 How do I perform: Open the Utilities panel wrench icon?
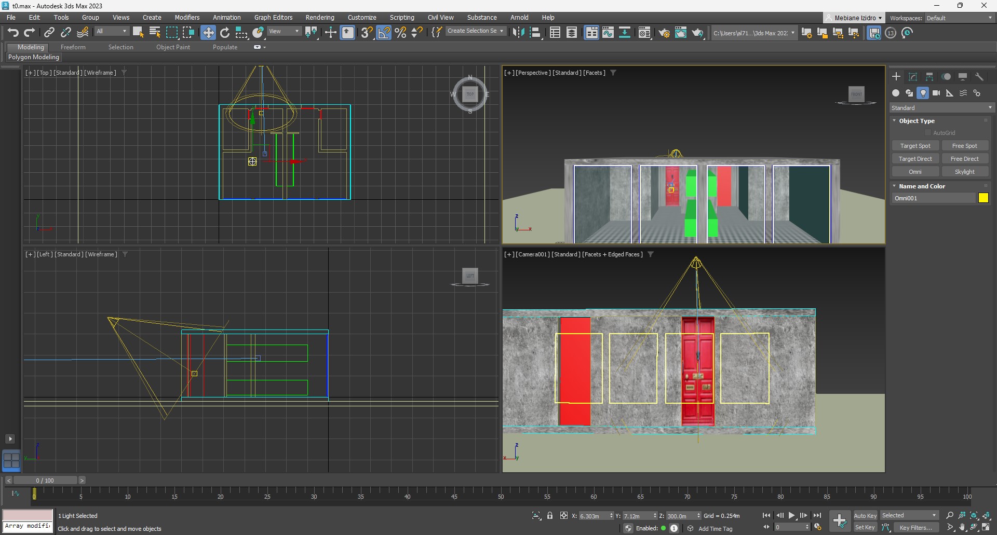pos(979,77)
